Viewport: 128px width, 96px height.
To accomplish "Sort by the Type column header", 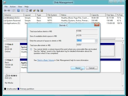I will pos(41,15).
